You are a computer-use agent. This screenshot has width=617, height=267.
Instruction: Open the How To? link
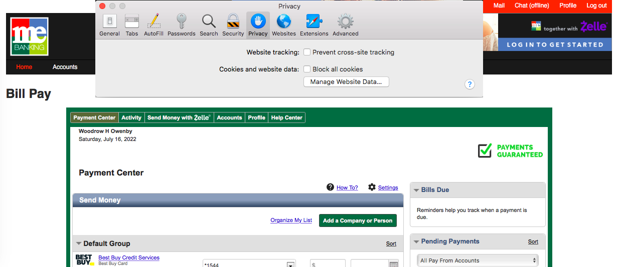tap(347, 187)
